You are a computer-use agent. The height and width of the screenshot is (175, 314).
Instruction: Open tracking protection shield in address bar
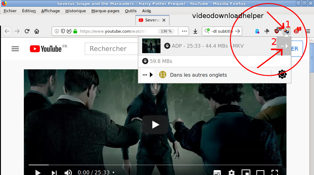63,31
